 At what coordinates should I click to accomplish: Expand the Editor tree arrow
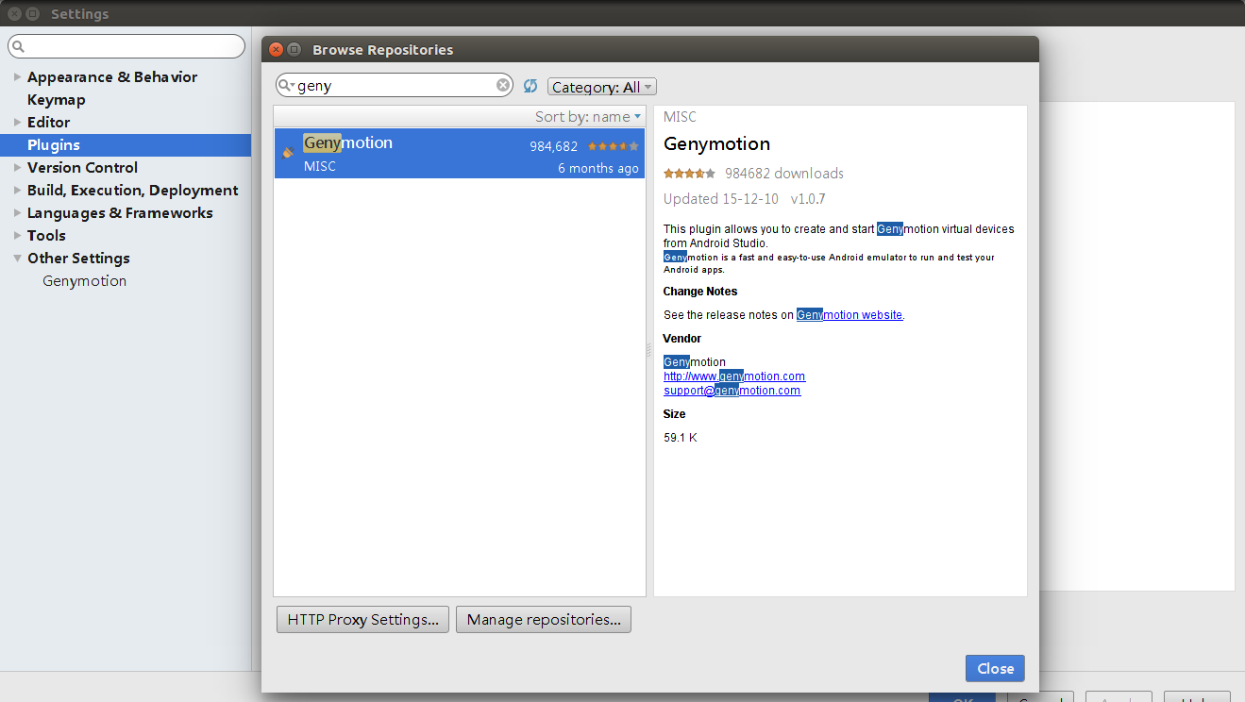[x=17, y=123]
